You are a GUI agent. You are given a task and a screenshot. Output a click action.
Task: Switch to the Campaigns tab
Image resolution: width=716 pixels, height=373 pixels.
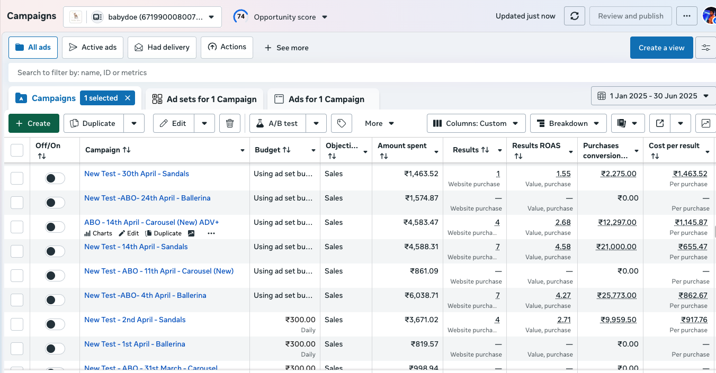point(46,98)
